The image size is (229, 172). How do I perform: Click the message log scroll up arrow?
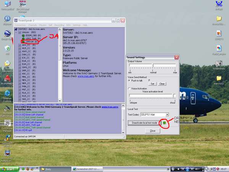123,105
